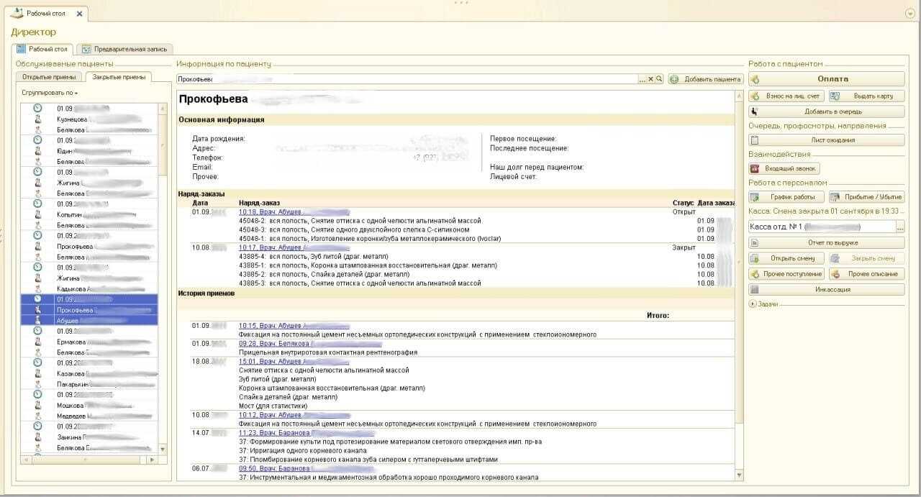921x497 pixels.
Task: Click the Оплата button
Action: pyautogui.click(x=826, y=79)
